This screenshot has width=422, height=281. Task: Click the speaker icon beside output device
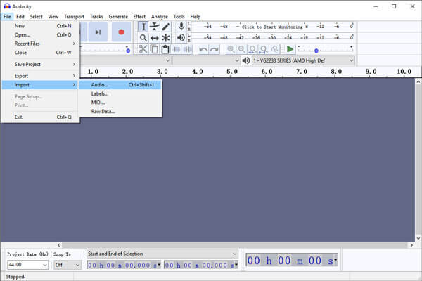click(246, 60)
